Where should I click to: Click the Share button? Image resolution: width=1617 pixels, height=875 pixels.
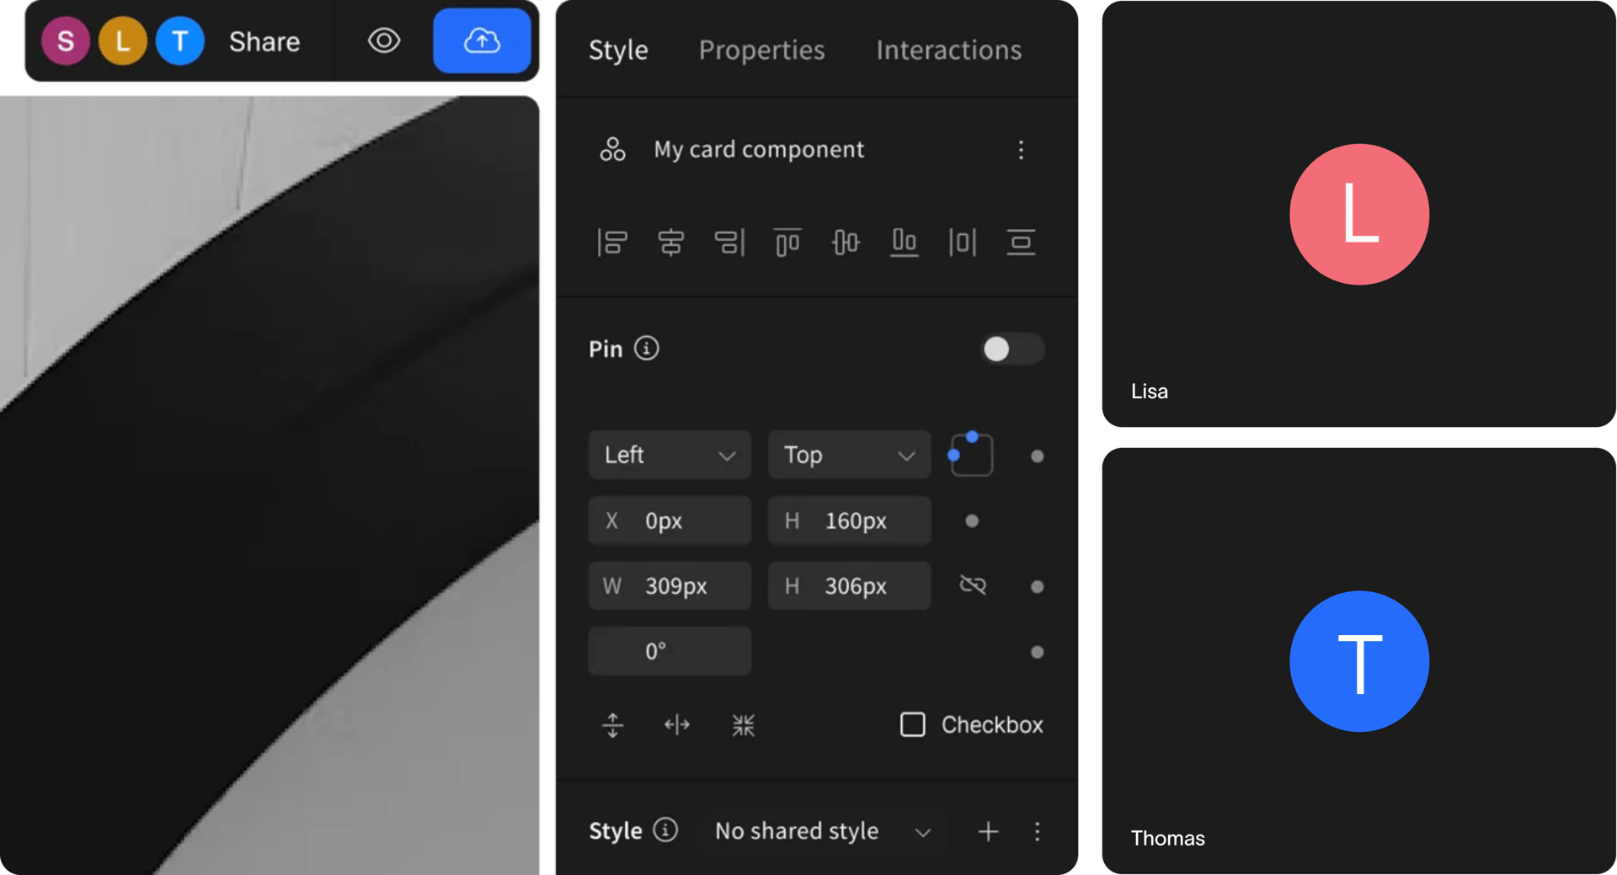click(x=264, y=40)
